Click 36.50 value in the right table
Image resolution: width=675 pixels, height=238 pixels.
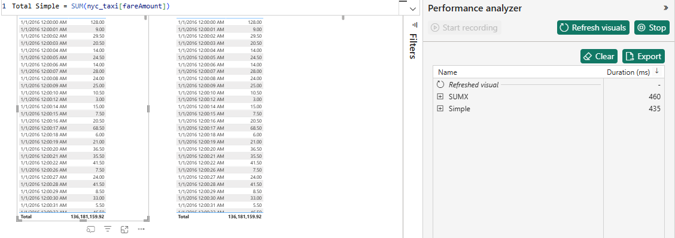tap(256, 148)
